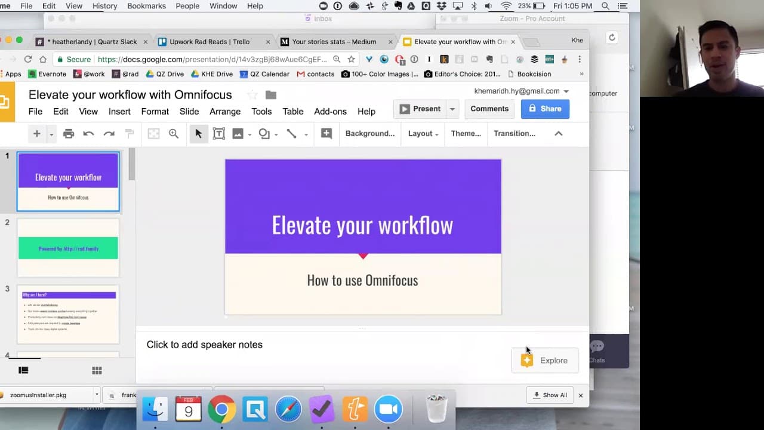The height and width of the screenshot is (430, 764).
Task: Open Finder from the Dock
Action: [x=155, y=410]
